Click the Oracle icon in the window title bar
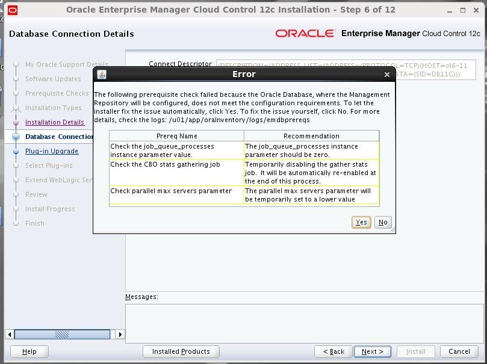Screen dimensions: 487x364 click(13, 10)
